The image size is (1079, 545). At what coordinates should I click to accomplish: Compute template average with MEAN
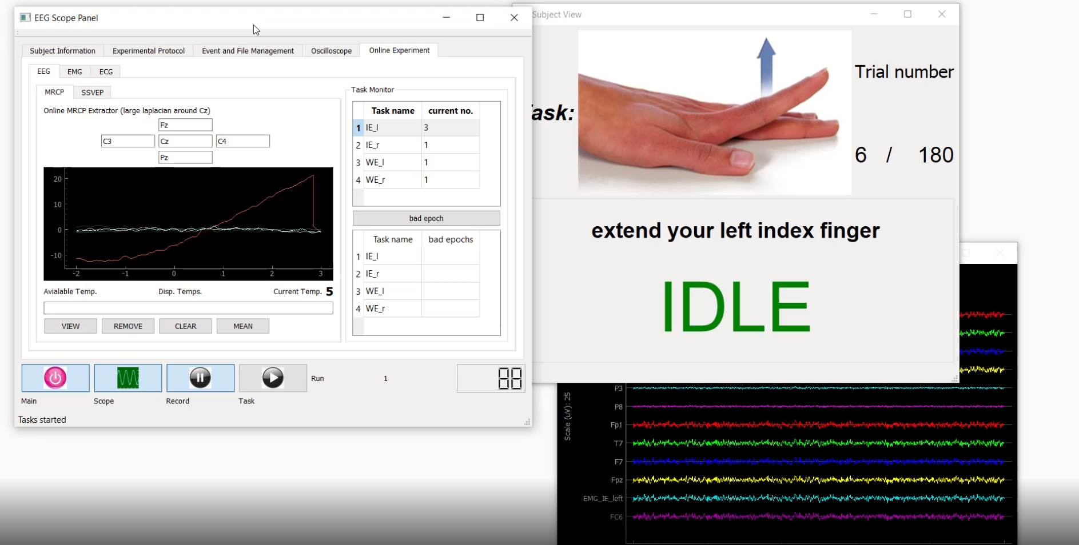tap(242, 326)
